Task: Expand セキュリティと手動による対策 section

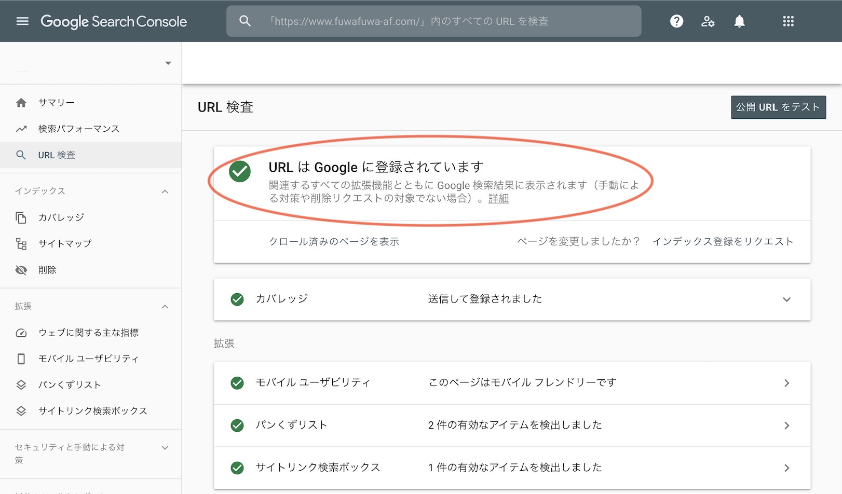Action: point(165,448)
